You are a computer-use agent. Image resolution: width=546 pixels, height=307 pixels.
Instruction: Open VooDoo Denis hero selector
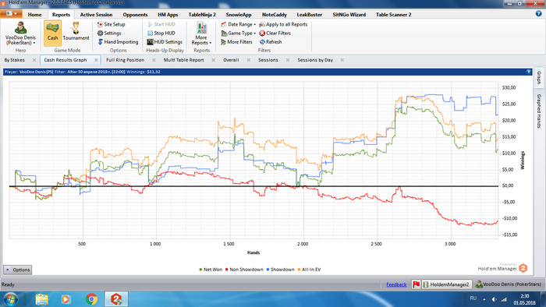20,34
